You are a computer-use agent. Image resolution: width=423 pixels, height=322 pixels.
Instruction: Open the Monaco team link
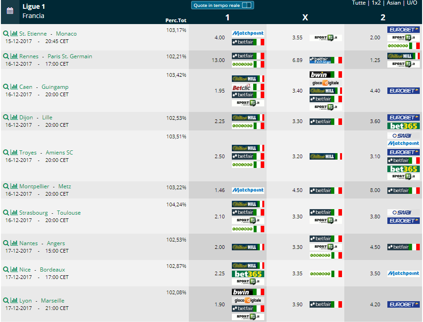pyautogui.click(x=66, y=34)
